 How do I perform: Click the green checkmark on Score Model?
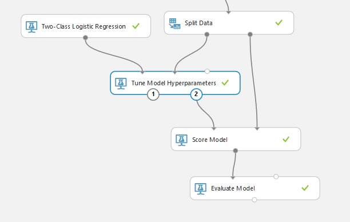click(286, 140)
